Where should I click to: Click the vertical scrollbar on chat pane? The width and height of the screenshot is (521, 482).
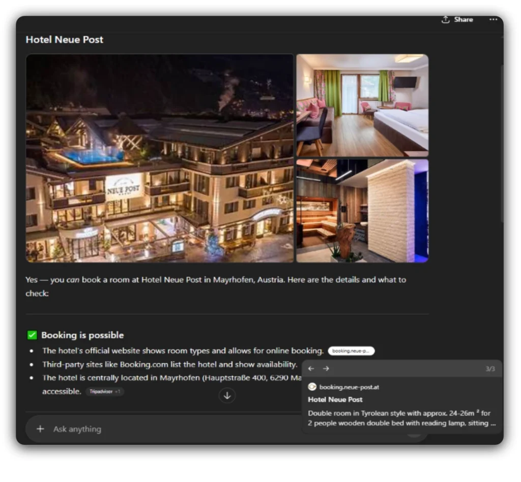(x=501, y=143)
